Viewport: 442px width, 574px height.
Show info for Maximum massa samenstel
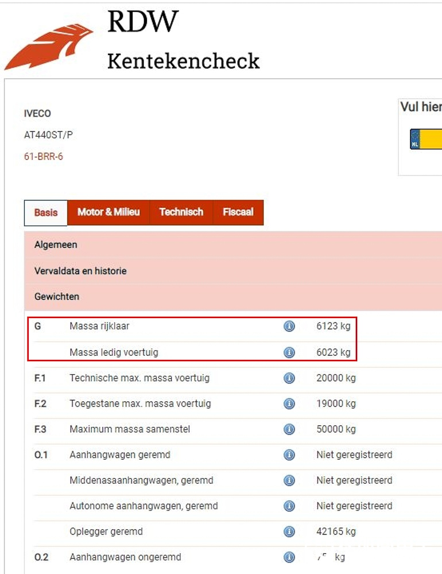point(289,429)
